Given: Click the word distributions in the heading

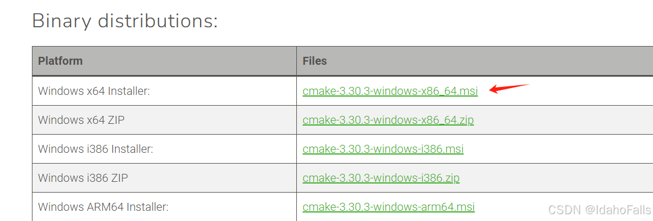Looking at the screenshot, I should tap(158, 20).
